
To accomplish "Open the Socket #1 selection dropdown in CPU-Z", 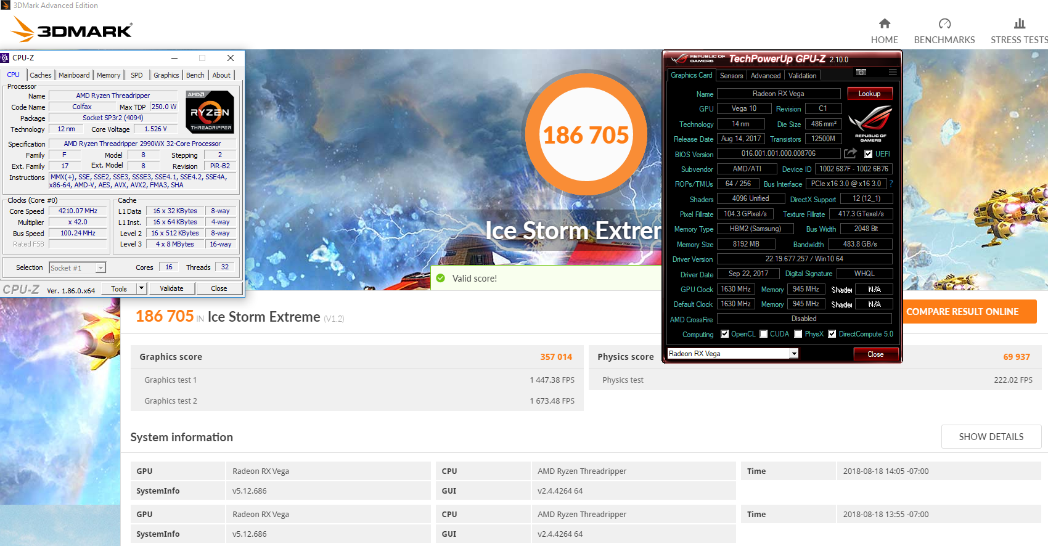I will [78, 268].
